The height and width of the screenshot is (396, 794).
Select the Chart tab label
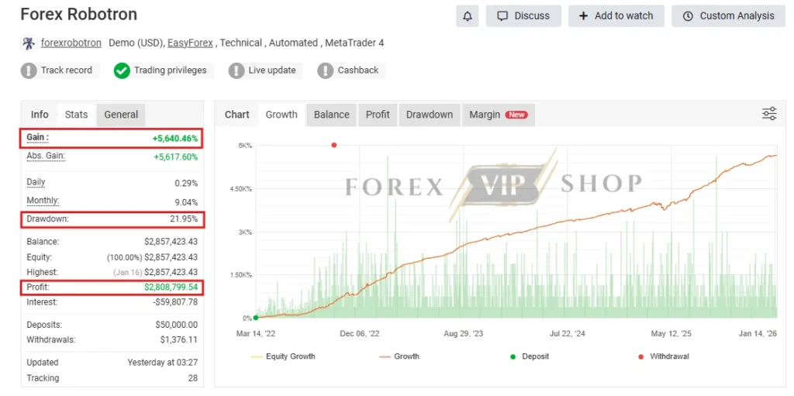tap(237, 115)
